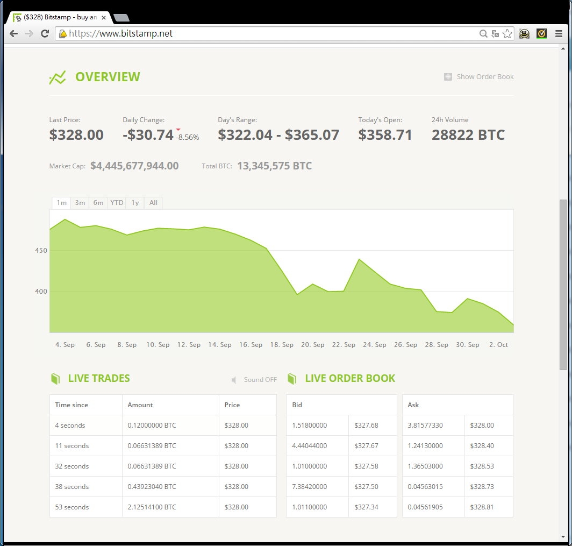Open the Chrome hamburger menu
This screenshot has width=572, height=546.
pos(559,33)
